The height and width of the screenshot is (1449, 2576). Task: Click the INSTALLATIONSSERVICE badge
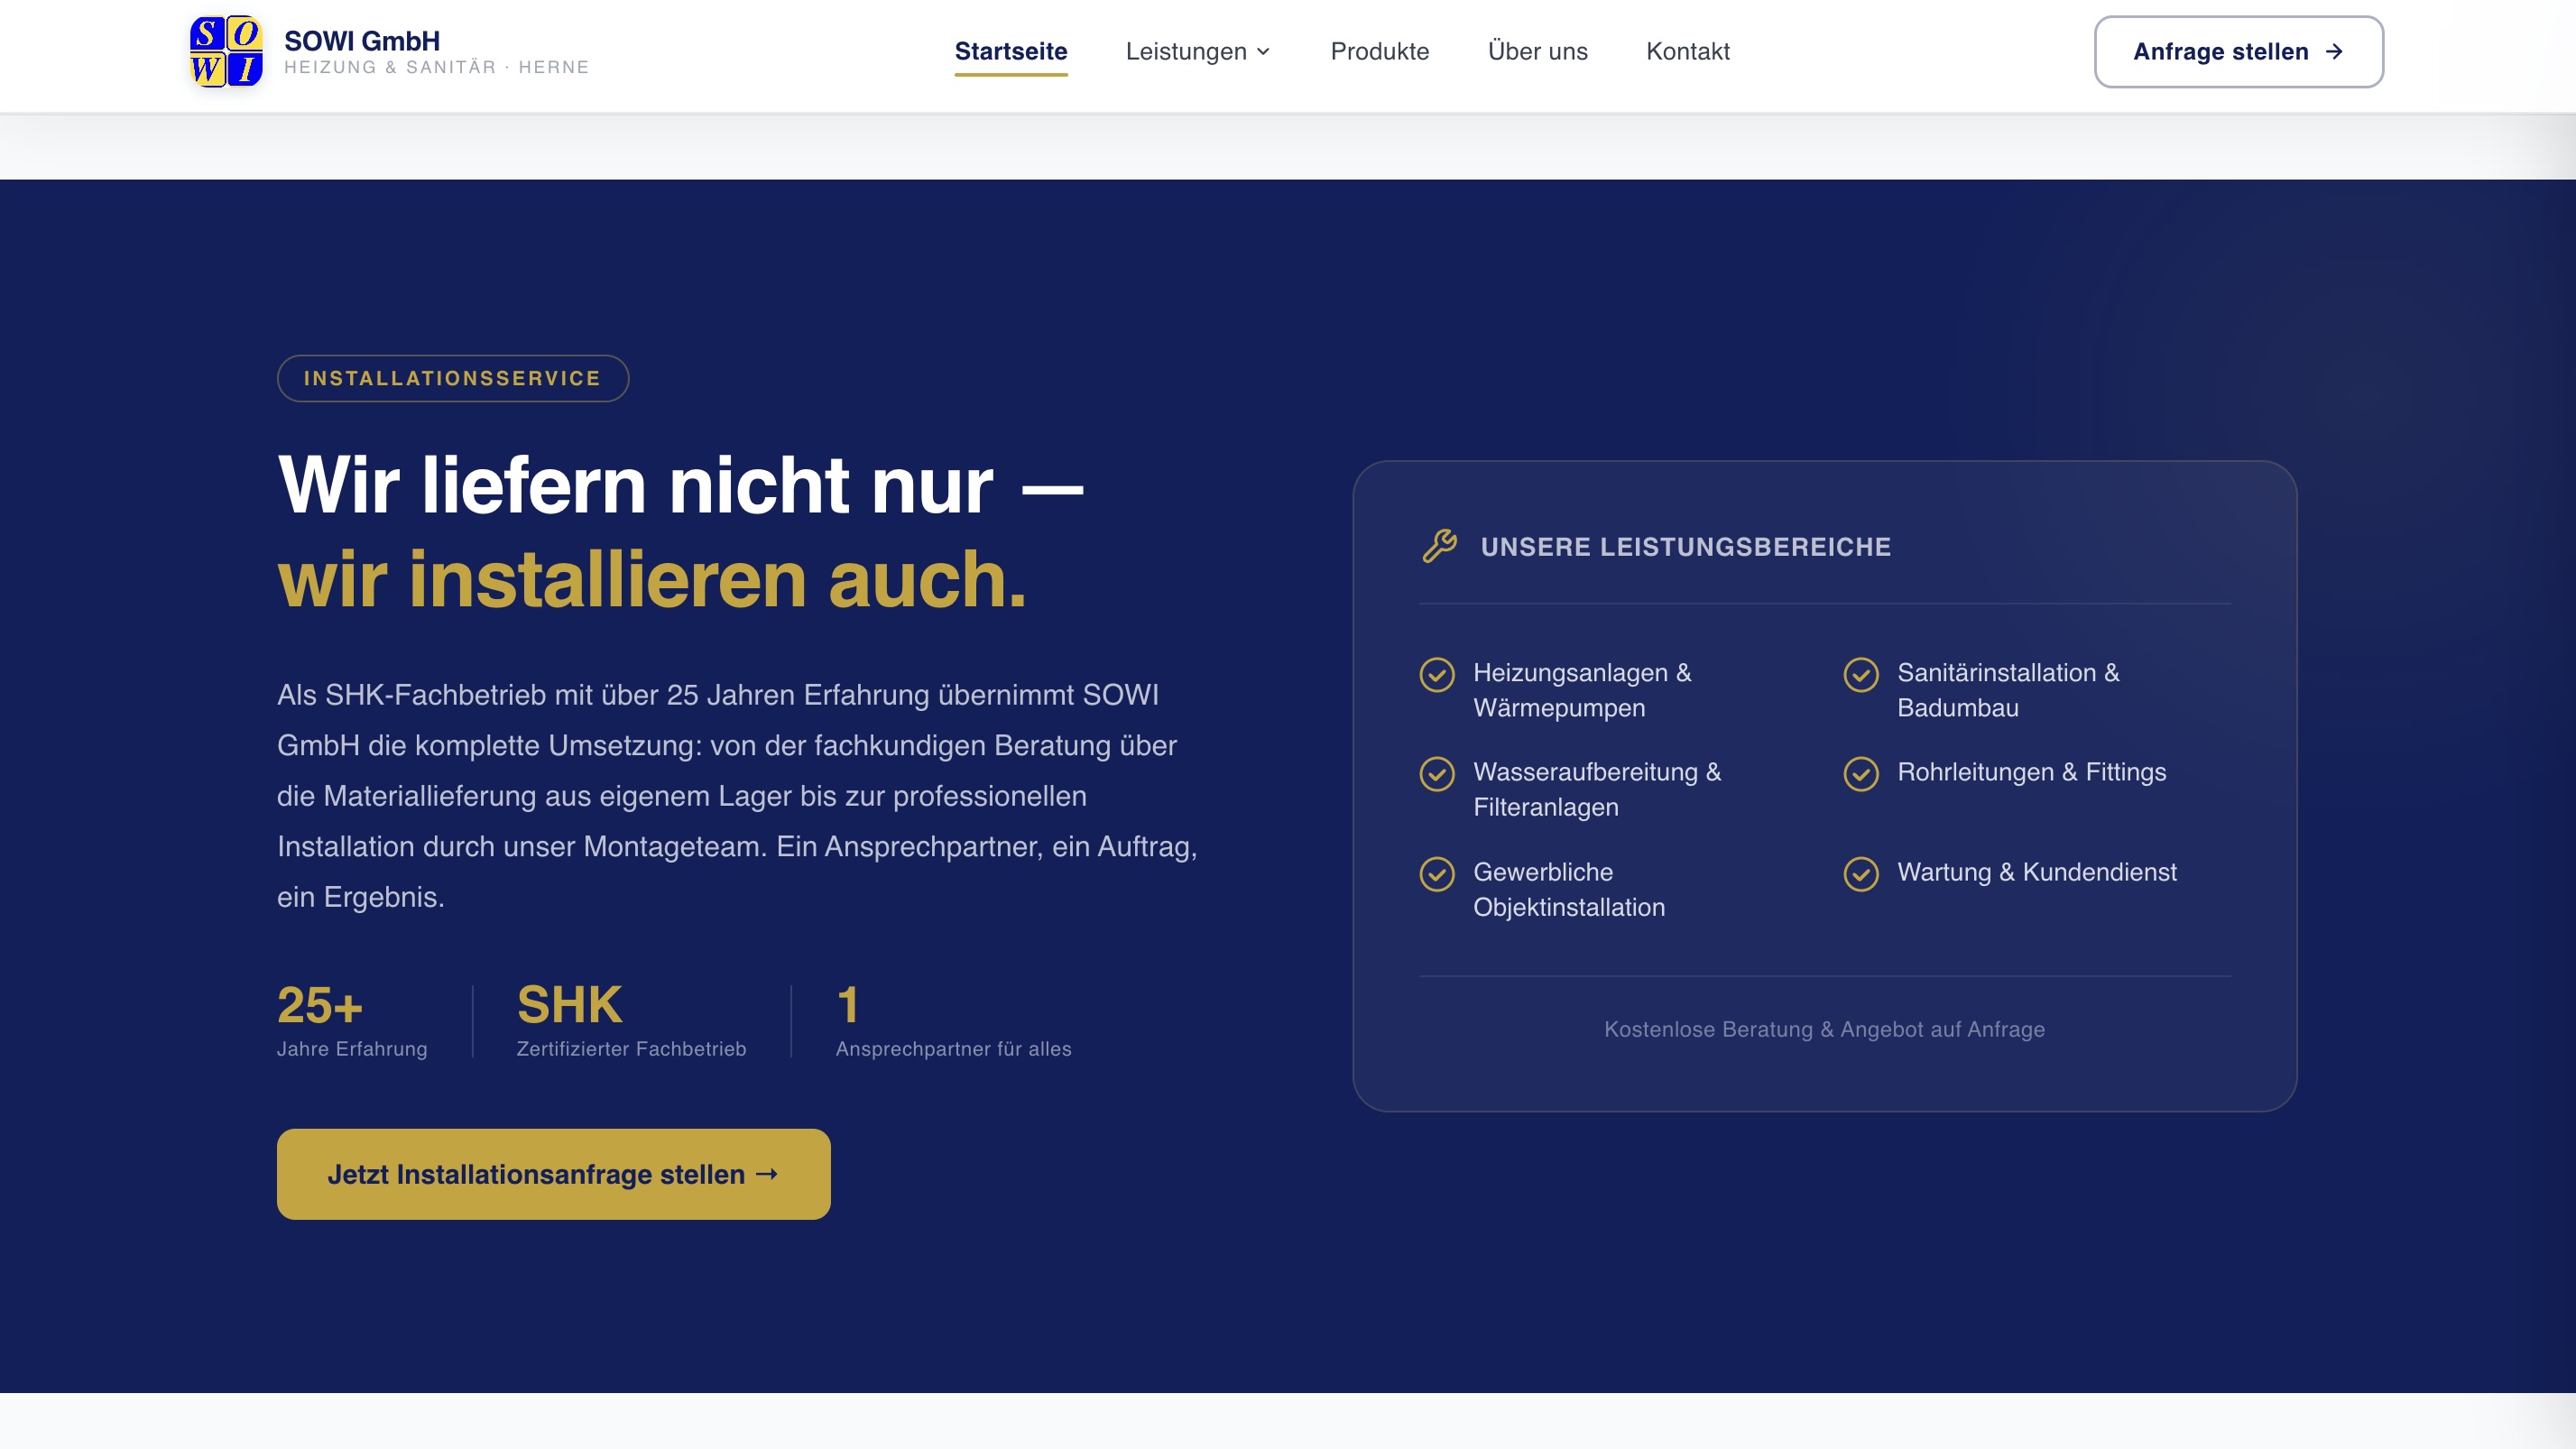452,379
